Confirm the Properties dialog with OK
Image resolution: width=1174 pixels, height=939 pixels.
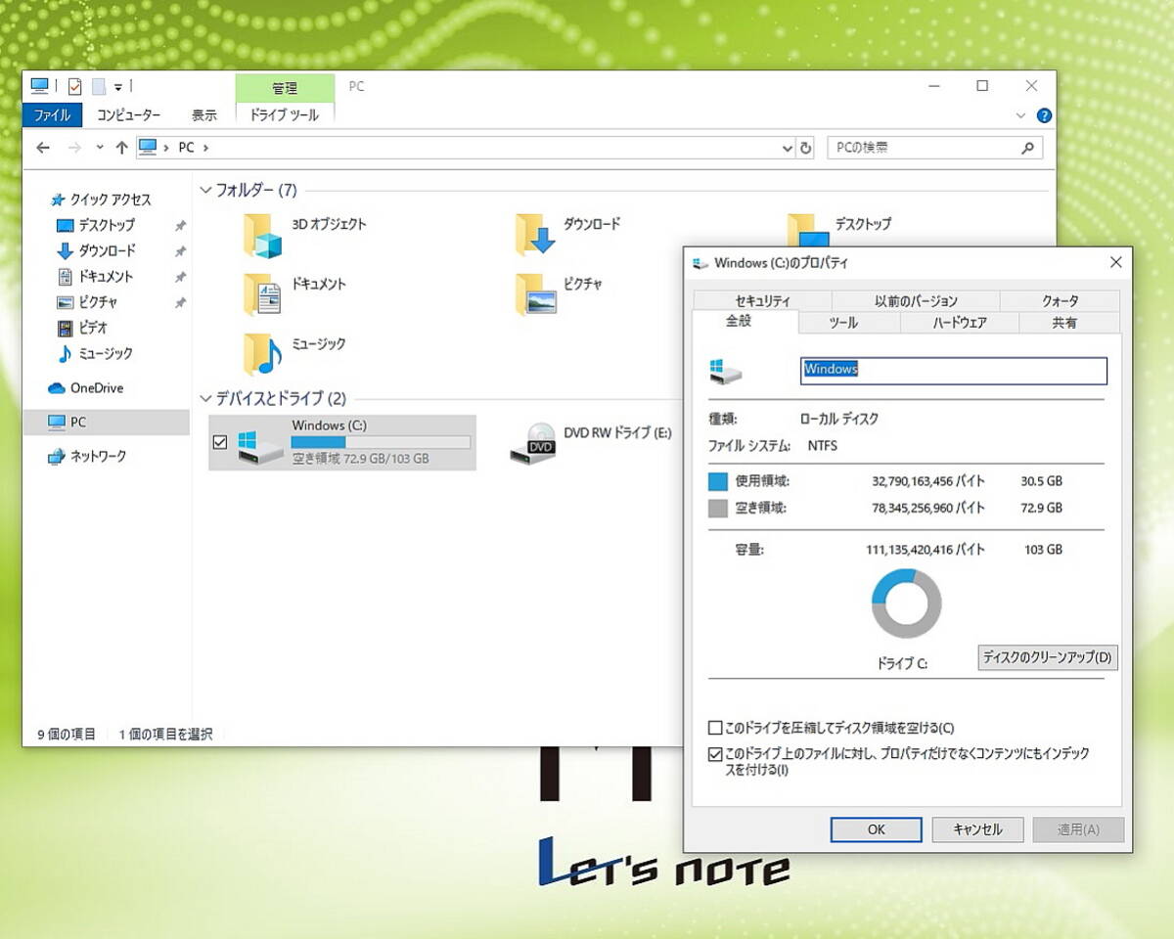pyautogui.click(x=877, y=829)
